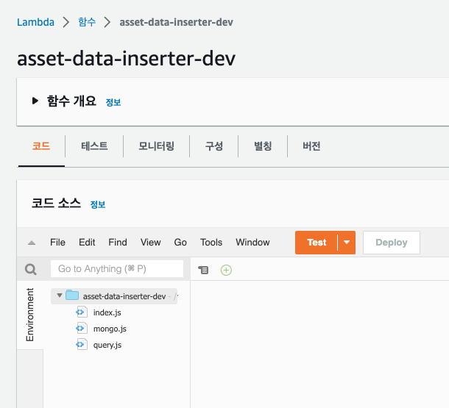
Task: Click the orange Test button
Action: pyautogui.click(x=317, y=243)
